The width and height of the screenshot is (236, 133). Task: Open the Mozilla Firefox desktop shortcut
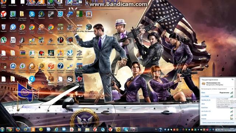(x=3, y=3)
